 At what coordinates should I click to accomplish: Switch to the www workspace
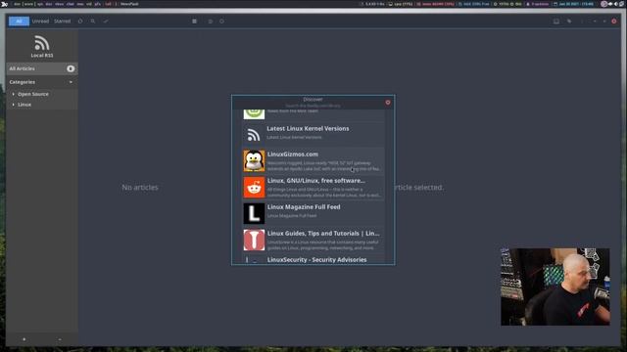(x=28, y=4)
